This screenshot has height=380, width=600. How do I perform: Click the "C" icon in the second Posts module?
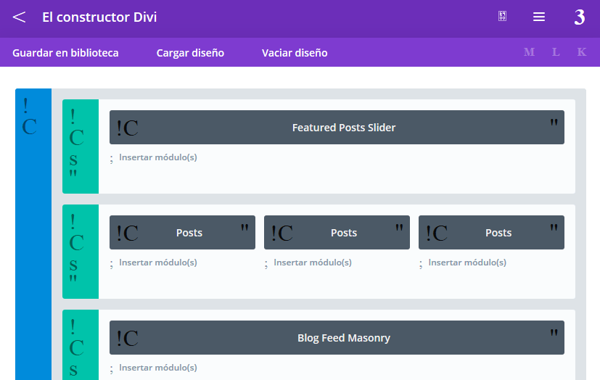(285, 234)
